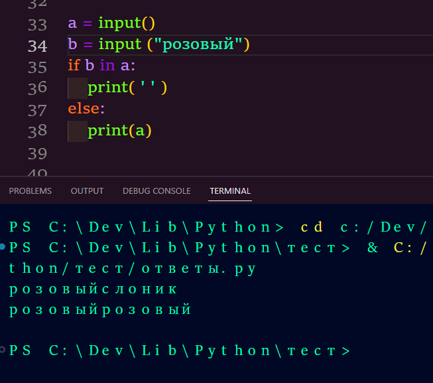Click 'print(a)' on line 38
Image resolution: width=433 pixels, height=383 pixels.
(x=119, y=131)
